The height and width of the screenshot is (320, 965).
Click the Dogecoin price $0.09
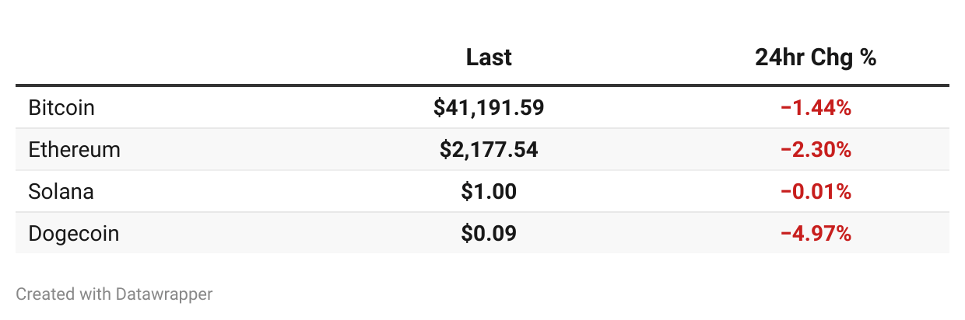click(489, 233)
